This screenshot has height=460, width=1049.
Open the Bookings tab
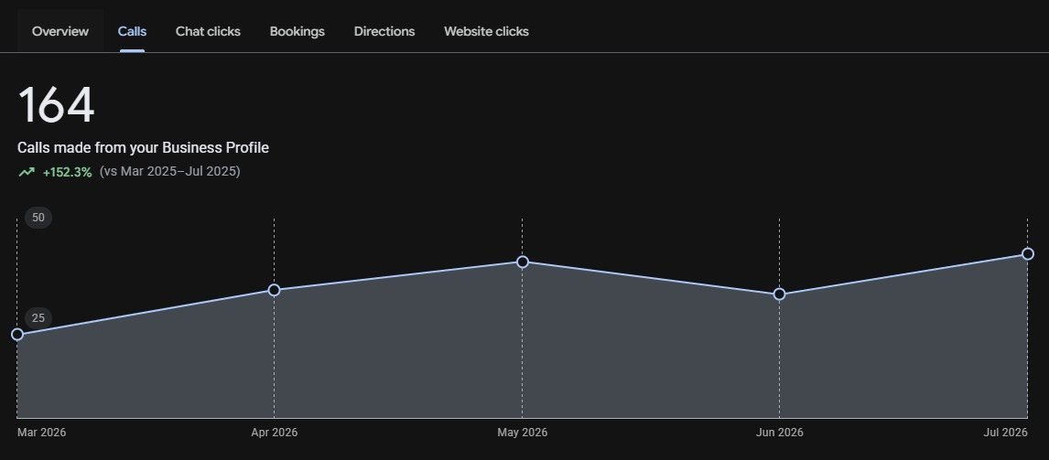coord(297,31)
